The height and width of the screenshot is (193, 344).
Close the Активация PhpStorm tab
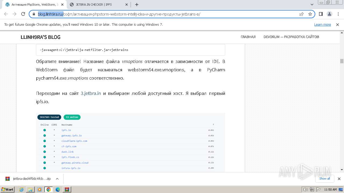[62, 5]
